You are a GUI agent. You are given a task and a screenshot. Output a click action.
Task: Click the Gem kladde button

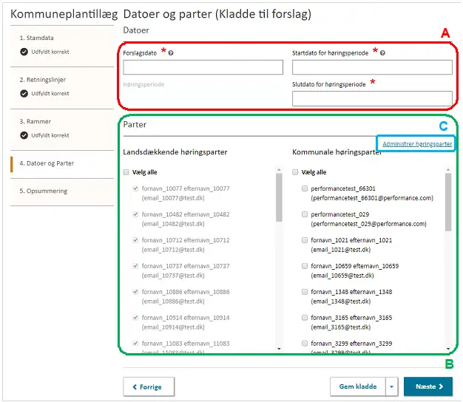pos(358,386)
